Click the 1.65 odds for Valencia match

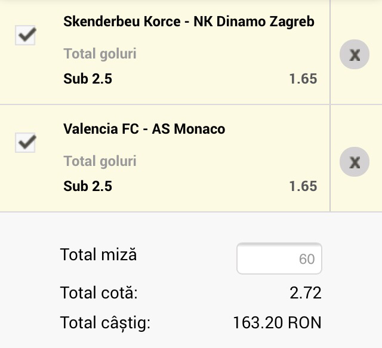click(303, 186)
